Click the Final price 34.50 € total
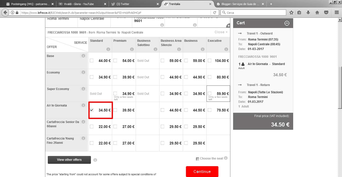The width and height of the screenshot is (342, 177). coord(280,124)
